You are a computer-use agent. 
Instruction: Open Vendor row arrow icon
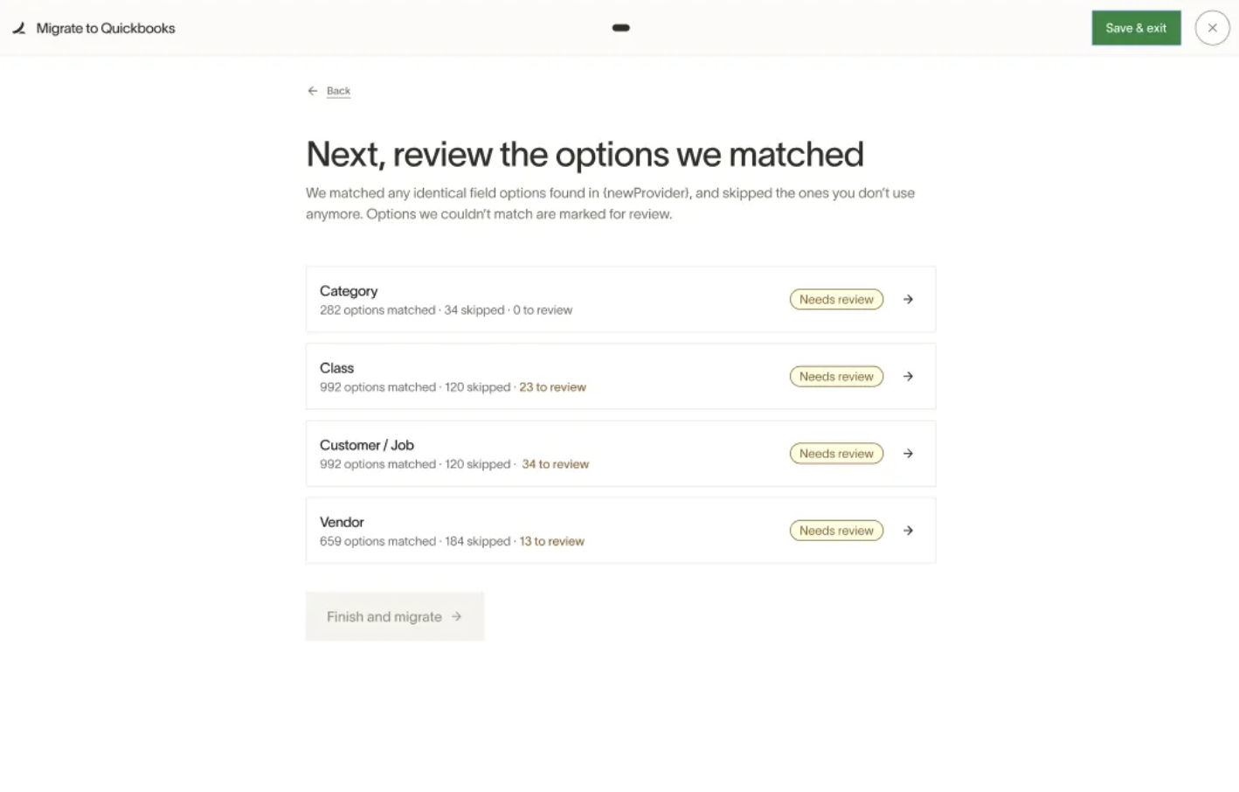coord(908,530)
